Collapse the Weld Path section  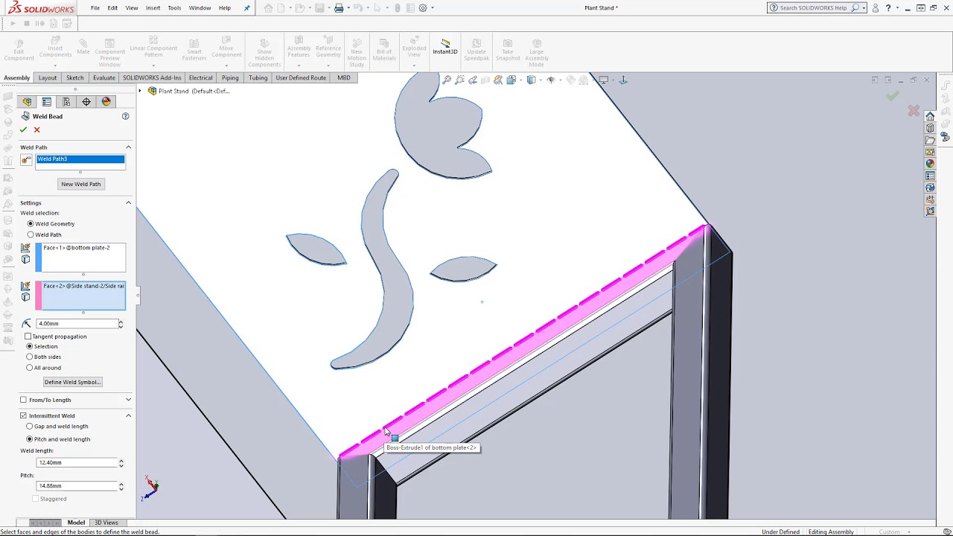pyautogui.click(x=128, y=147)
